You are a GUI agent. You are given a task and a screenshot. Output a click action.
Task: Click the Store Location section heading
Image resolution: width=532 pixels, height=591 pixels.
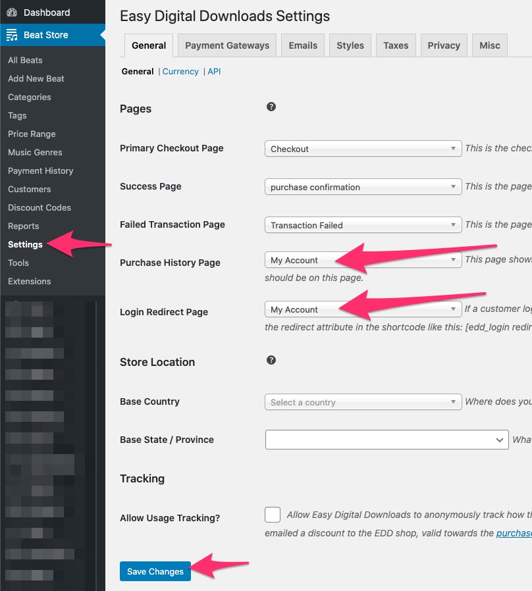pos(157,362)
